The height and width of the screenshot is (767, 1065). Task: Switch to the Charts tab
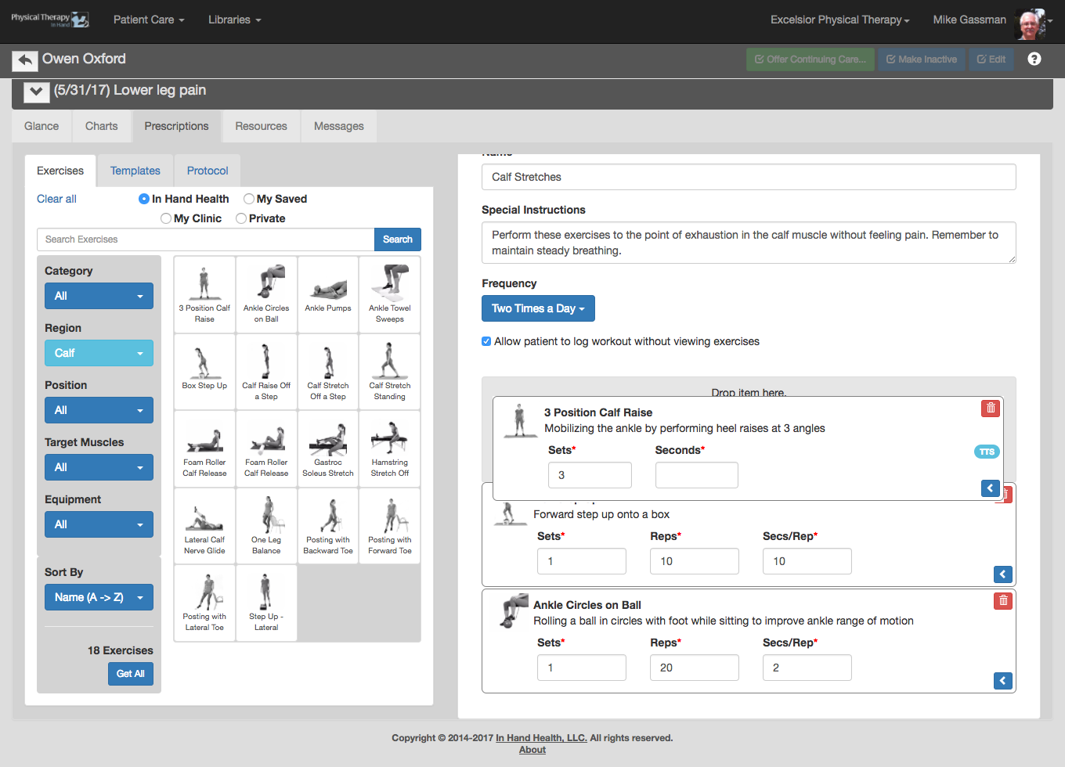click(102, 126)
